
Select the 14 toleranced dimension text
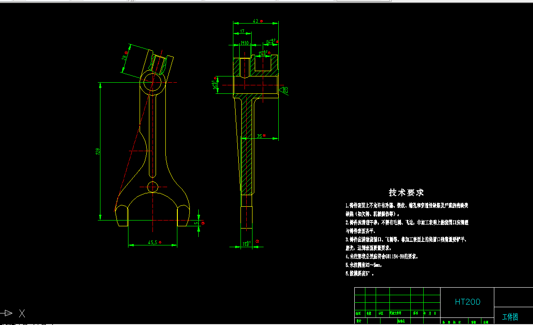pyautogui.click(x=271, y=41)
